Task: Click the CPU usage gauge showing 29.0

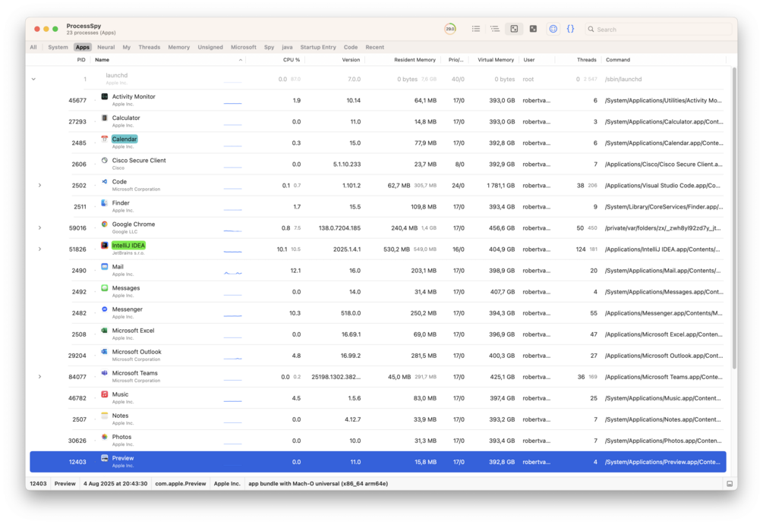Action: click(450, 29)
